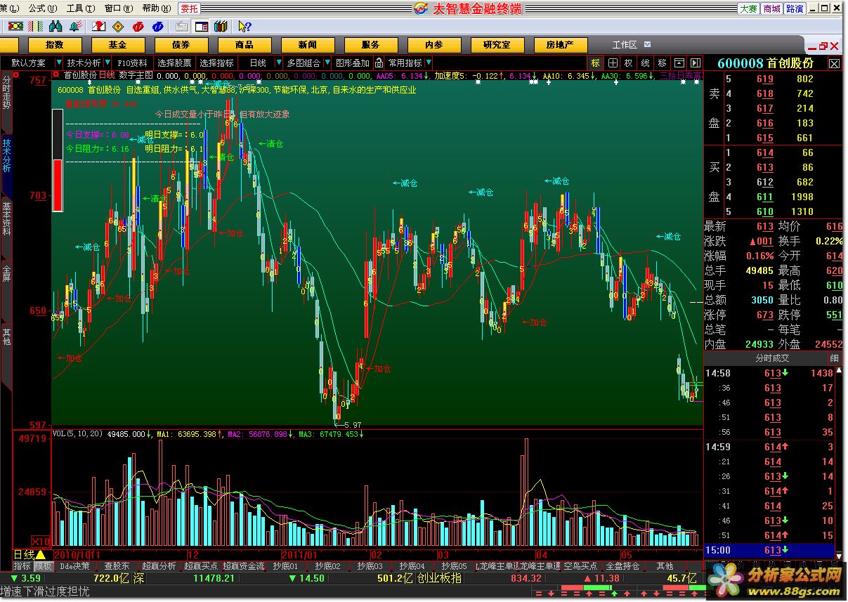Image resolution: width=848 pixels, height=602 pixels.
Task: Click the yellow diamond arrow icon
Action: pyautogui.click(x=119, y=27)
